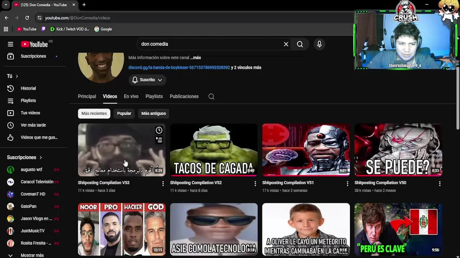460x258 pixels.
Task: Expand the Tú section chevron
Action: click(x=17, y=76)
